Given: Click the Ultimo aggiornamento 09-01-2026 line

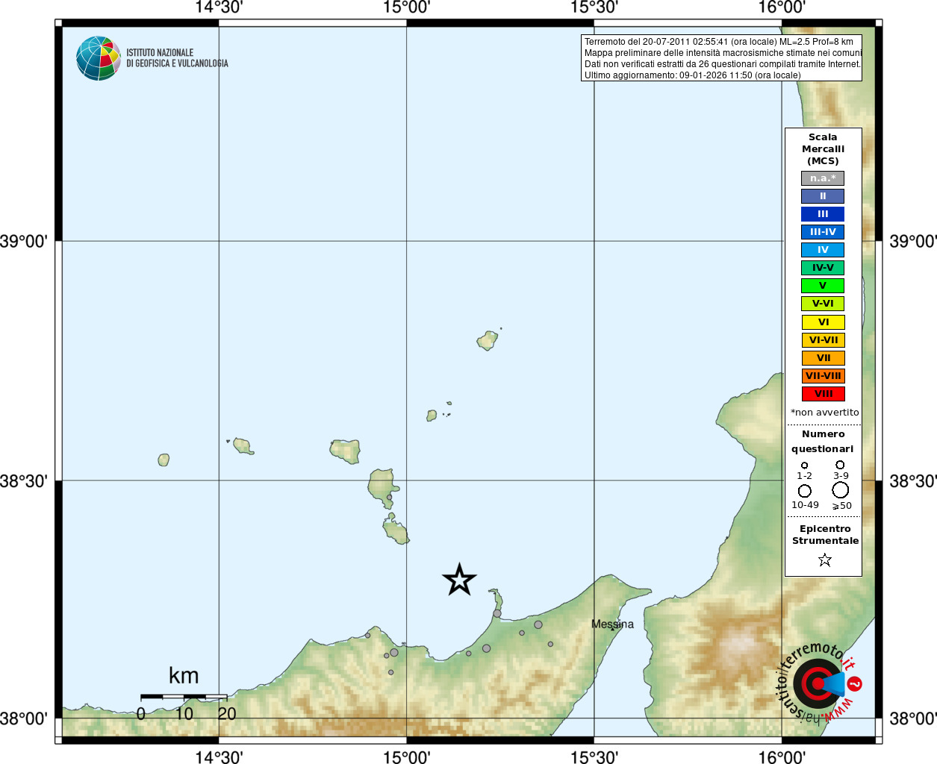Looking at the screenshot, I should coord(692,75).
